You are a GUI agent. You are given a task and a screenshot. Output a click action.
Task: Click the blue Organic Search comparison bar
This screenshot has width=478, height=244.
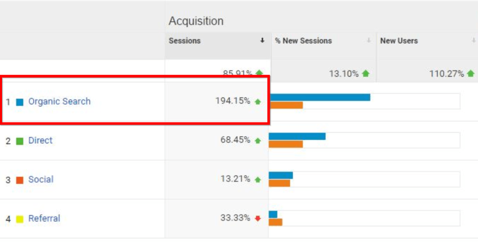click(319, 97)
